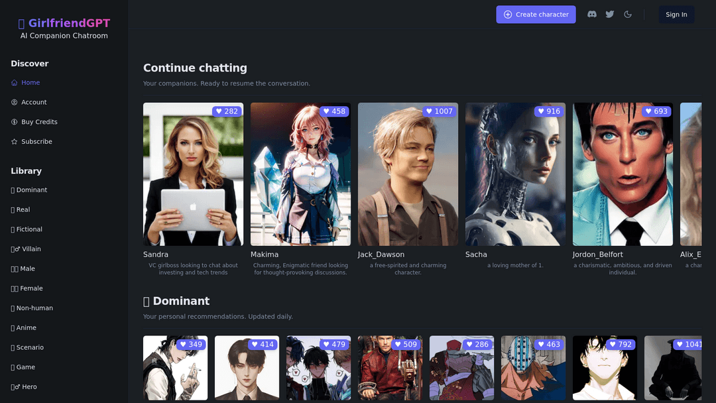Screen dimensions: 716x403
Task: Open Subscribe from the sidebar
Action: [36, 142]
